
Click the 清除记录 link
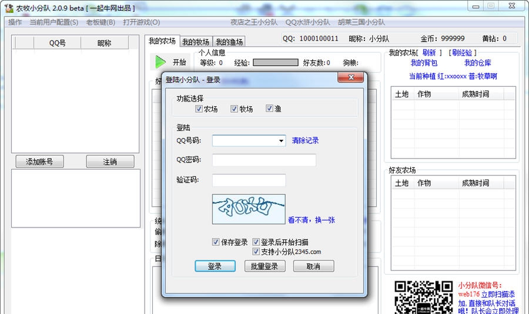(x=305, y=140)
